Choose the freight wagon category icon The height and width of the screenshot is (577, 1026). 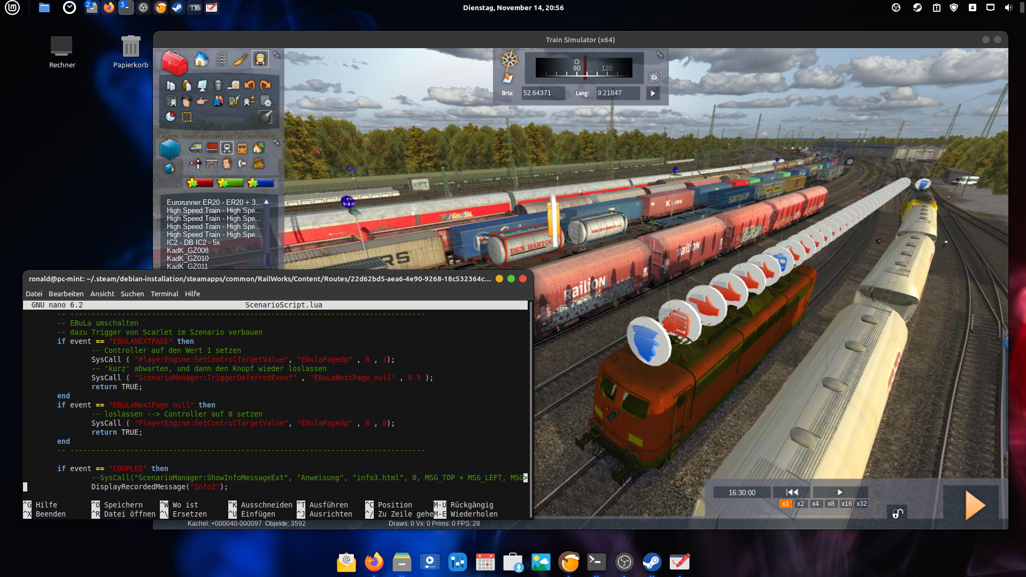212,148
